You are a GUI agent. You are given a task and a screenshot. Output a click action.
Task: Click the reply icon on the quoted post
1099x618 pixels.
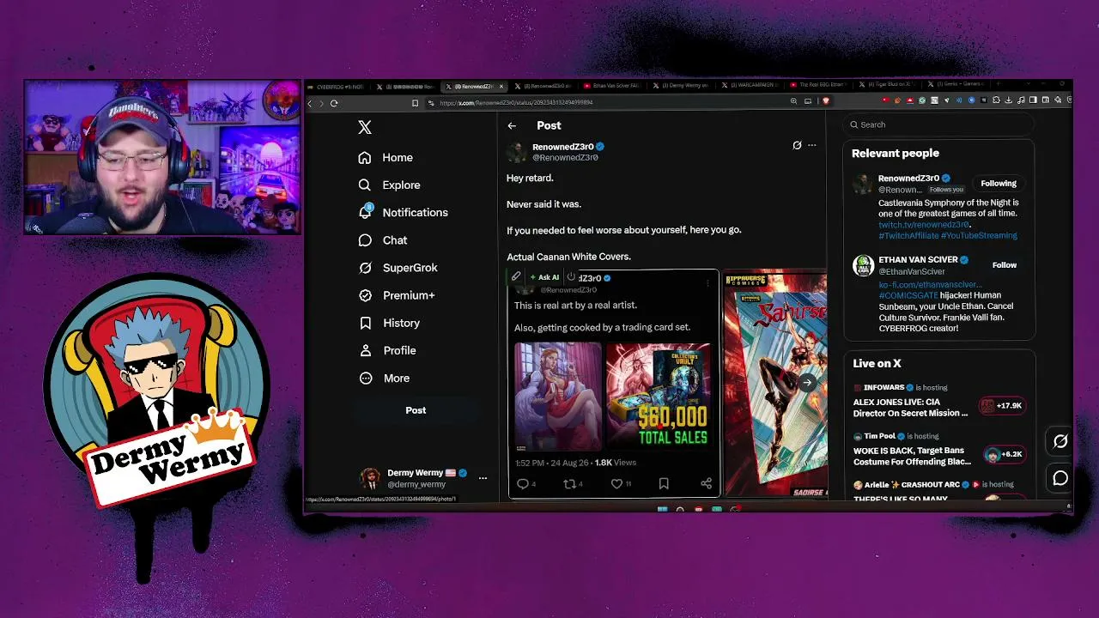523,484
